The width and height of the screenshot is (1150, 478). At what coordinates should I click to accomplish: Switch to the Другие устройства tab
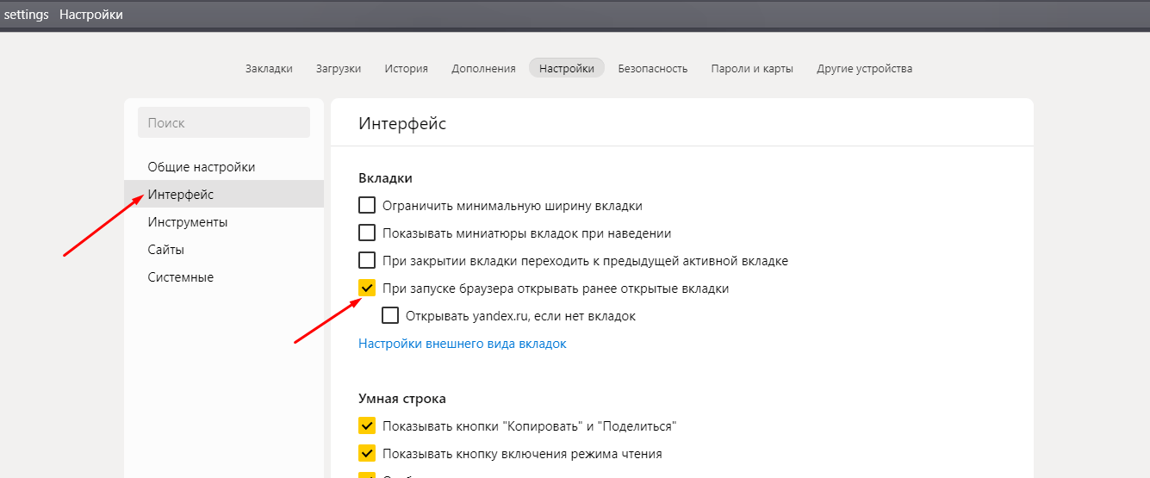point(864,69)
